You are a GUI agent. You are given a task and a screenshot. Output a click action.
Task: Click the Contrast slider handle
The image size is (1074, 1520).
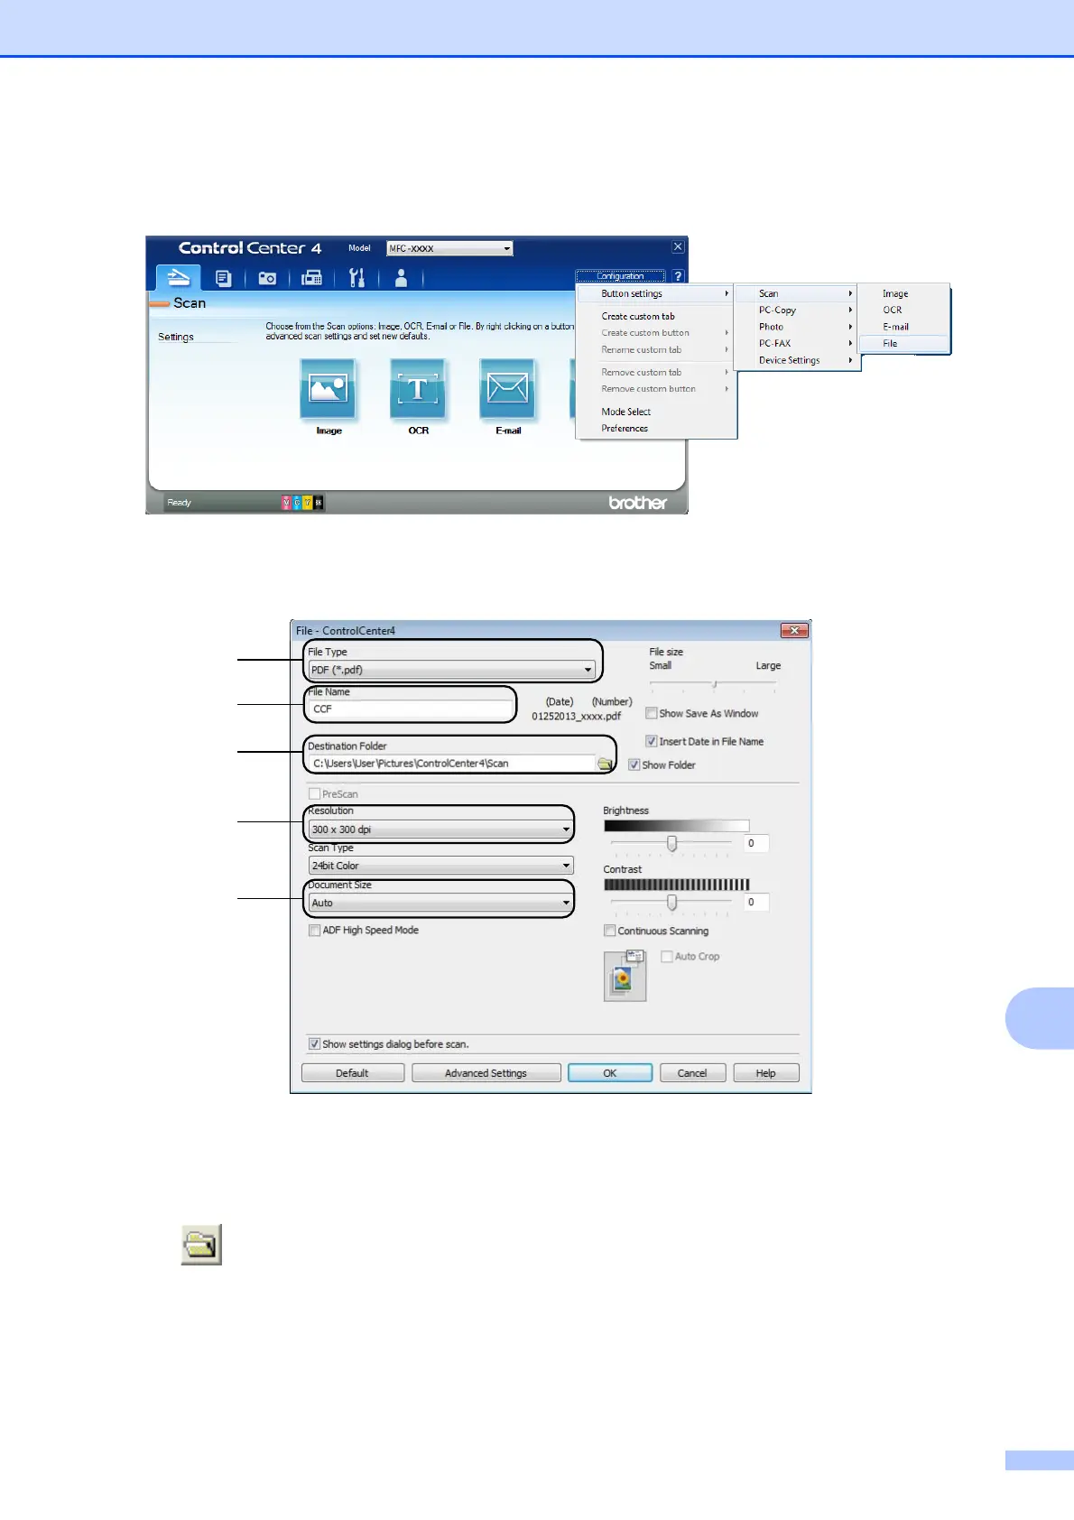(671, 903)
